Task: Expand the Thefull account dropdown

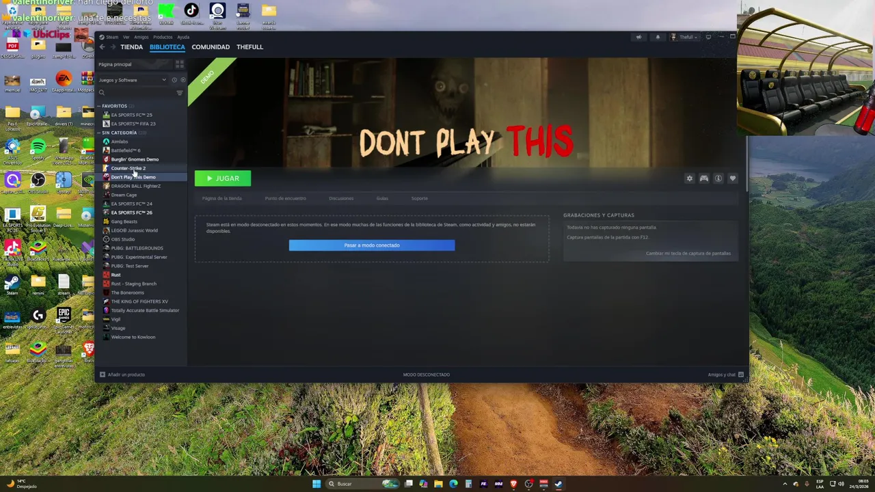Action: tap(684, 37)
